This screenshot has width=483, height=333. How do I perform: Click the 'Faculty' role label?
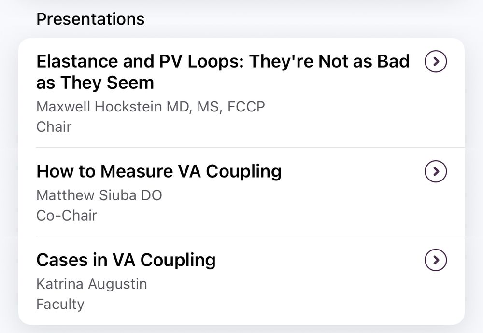tap(60, 304)
